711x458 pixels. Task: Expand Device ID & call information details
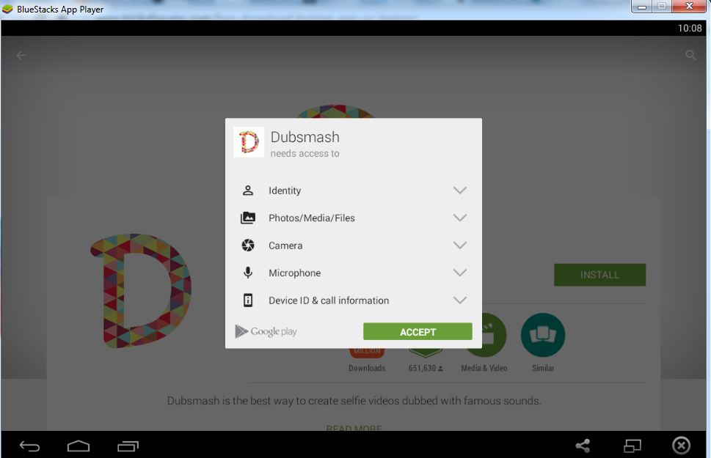click(x=460, y=300)
